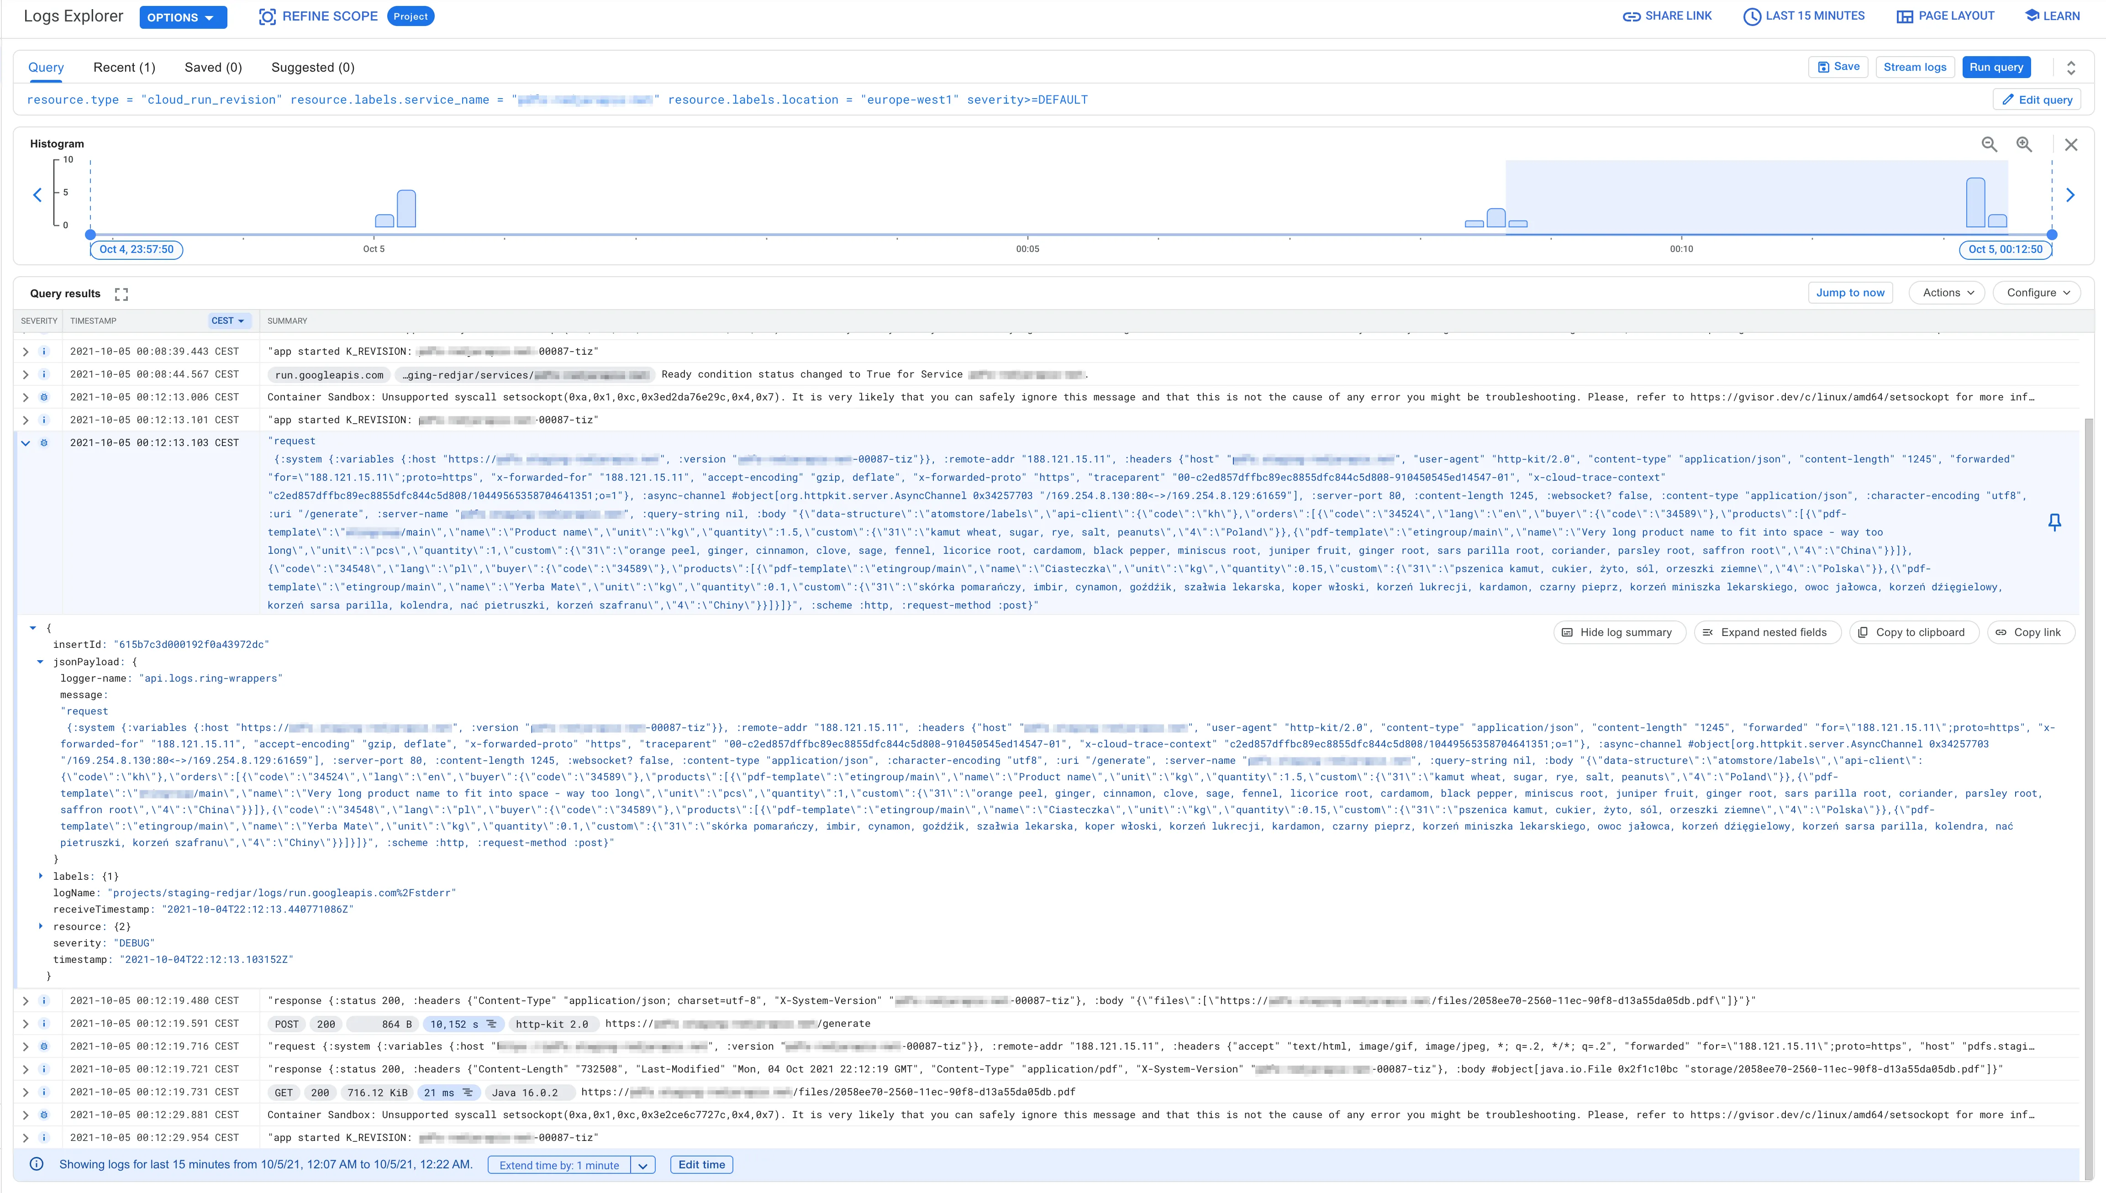This screenshot has height=1193, width=2106.
Task: Run the query
Action: [x=1996, y=67]
